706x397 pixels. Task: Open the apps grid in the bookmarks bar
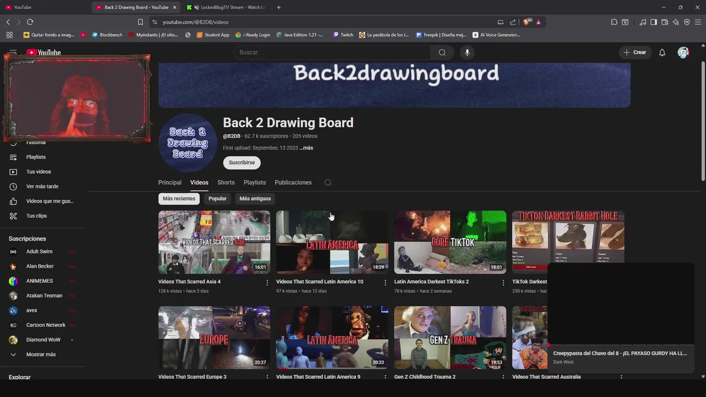click(x=9, y=35)
